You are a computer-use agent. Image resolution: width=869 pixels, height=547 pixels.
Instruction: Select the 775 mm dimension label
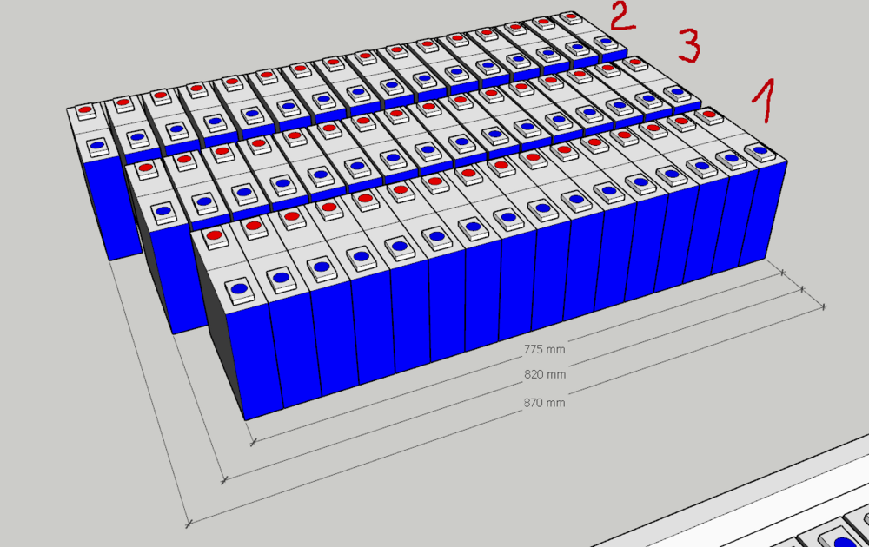point(544,349)
